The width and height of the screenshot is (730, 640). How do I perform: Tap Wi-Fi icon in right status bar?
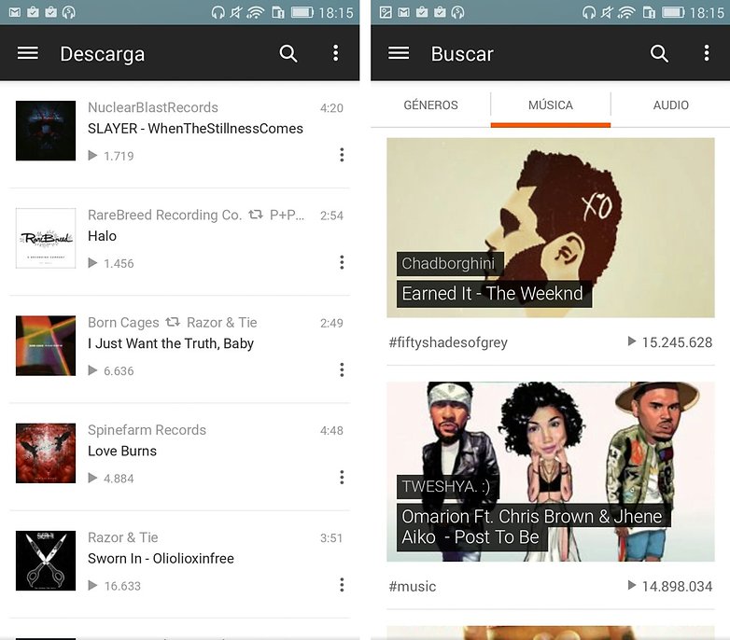pos(626,12)
